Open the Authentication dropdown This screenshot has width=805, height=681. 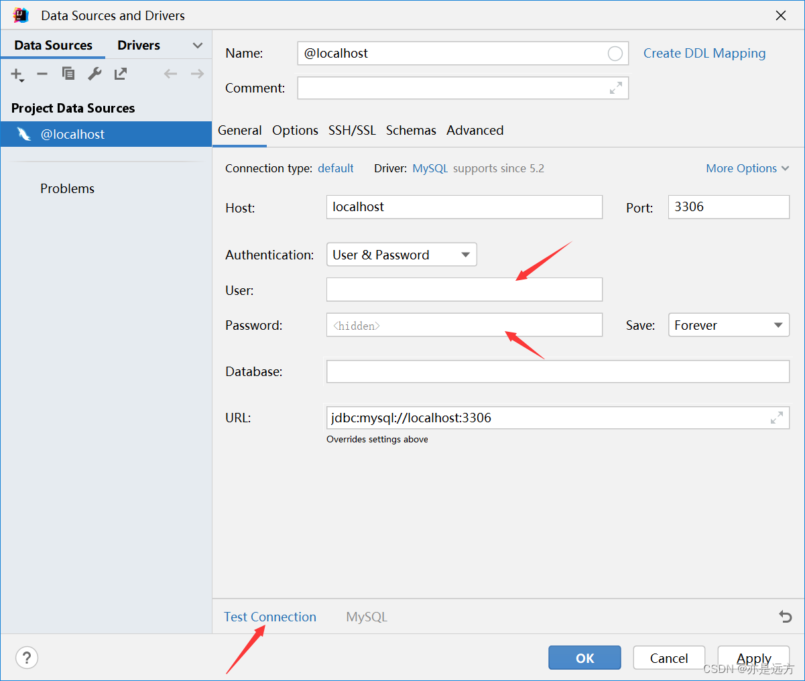click(401, 255)
